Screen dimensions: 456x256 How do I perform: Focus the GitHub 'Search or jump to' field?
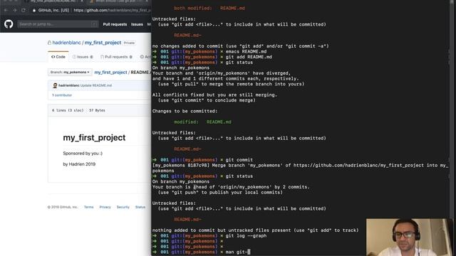click(x=58, y=24)
